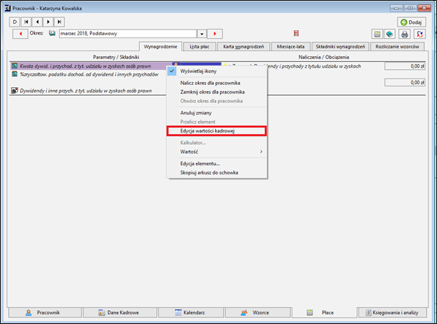
Task: Click the red refresh arrows icon
Action: click(420, 34)
